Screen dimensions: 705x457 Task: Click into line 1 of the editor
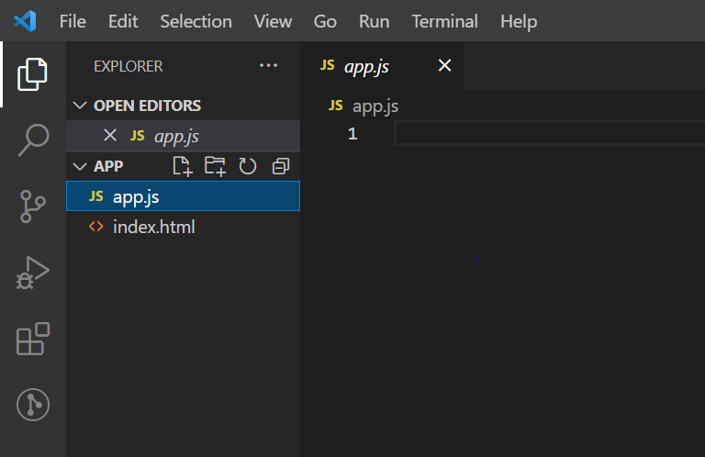(x=550, y=133)
